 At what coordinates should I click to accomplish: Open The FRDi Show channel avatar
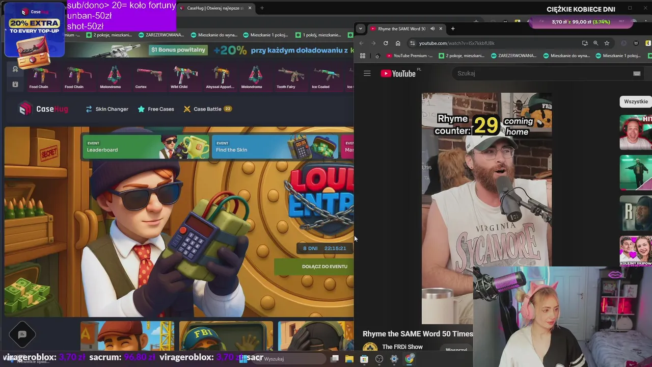(370, 348)
